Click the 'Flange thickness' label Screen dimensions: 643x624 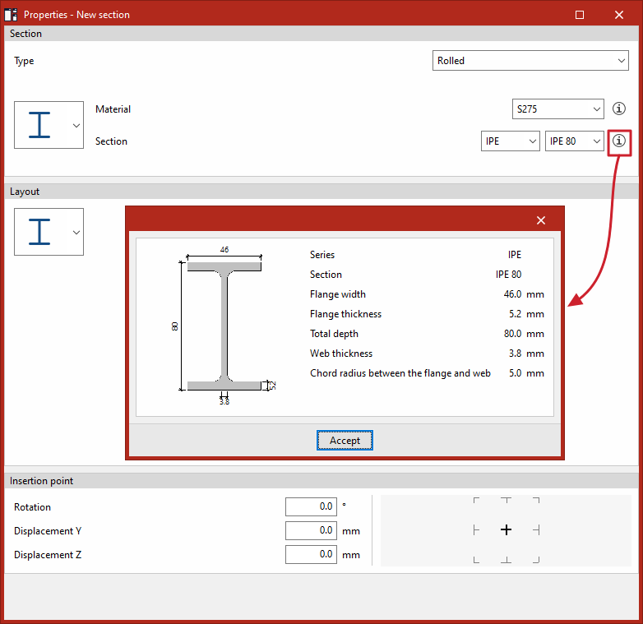tap(345, 314)
